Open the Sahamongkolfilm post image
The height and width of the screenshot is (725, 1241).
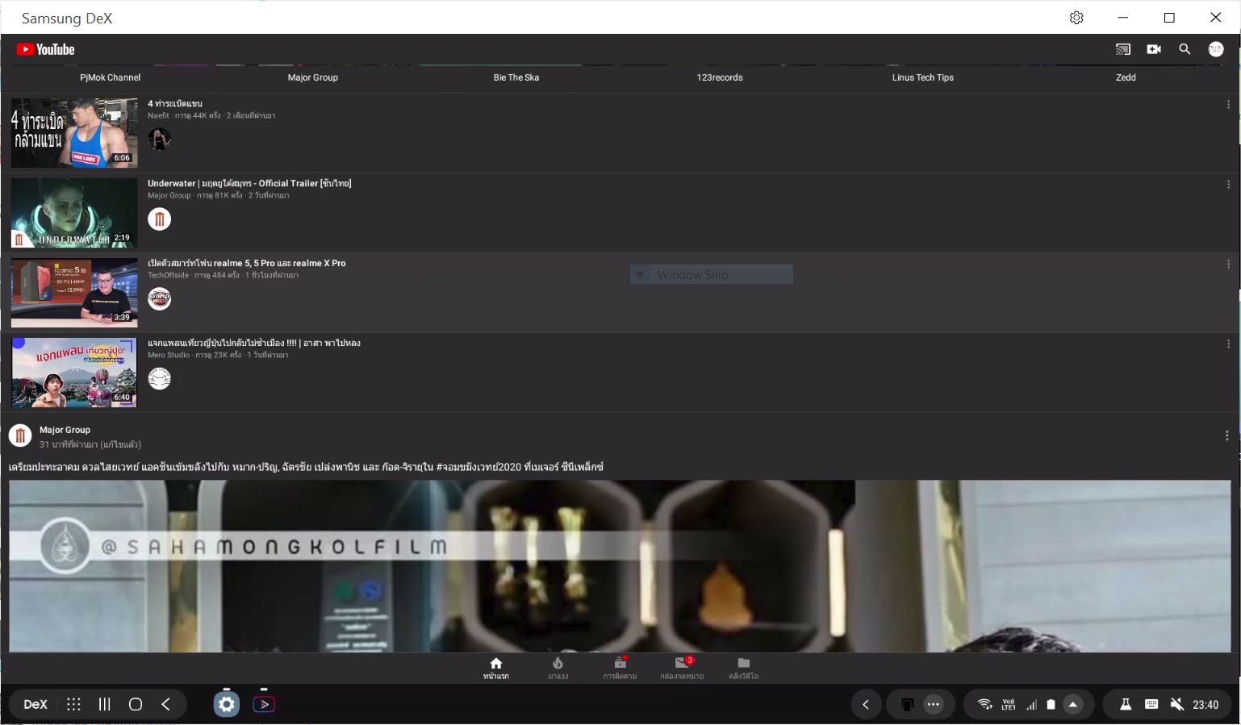(x=620, y=566)
